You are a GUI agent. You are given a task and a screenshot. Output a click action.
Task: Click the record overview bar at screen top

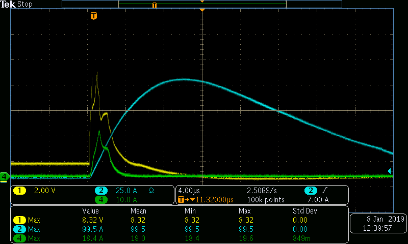pos(202,4)
